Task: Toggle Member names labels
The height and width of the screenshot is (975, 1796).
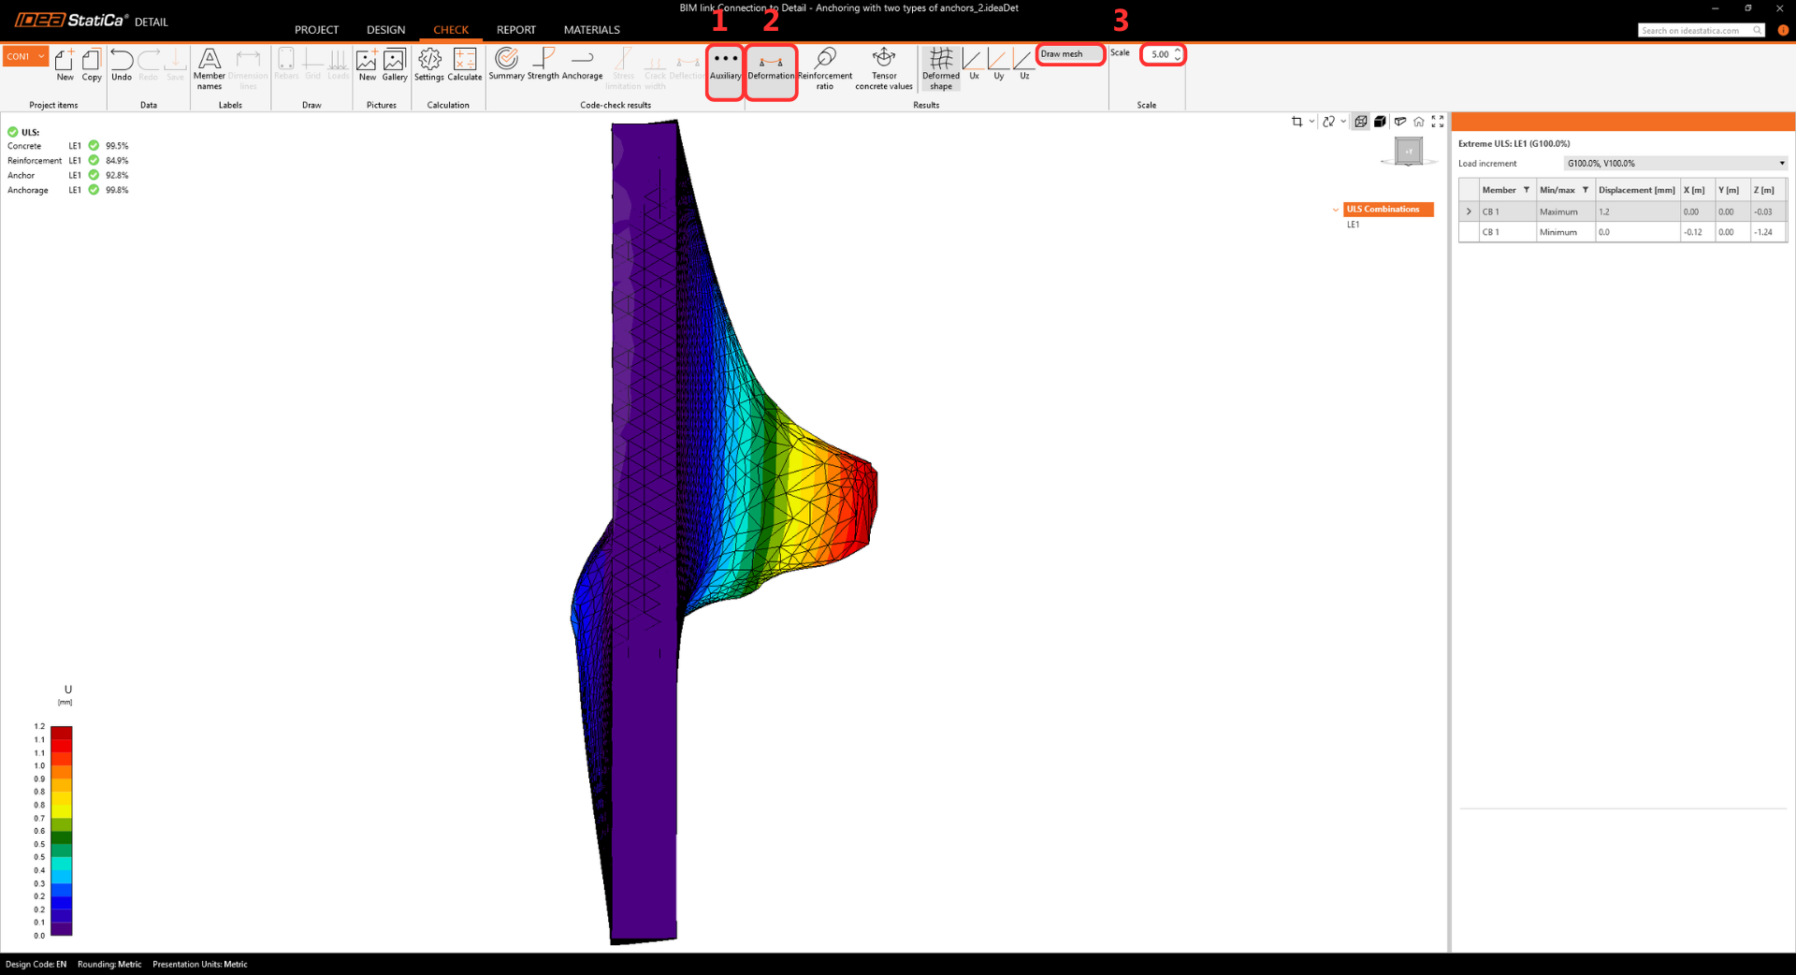Action: click(210, 67)
